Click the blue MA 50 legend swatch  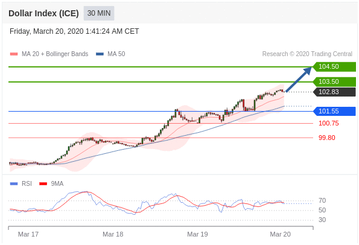[100, 54]
